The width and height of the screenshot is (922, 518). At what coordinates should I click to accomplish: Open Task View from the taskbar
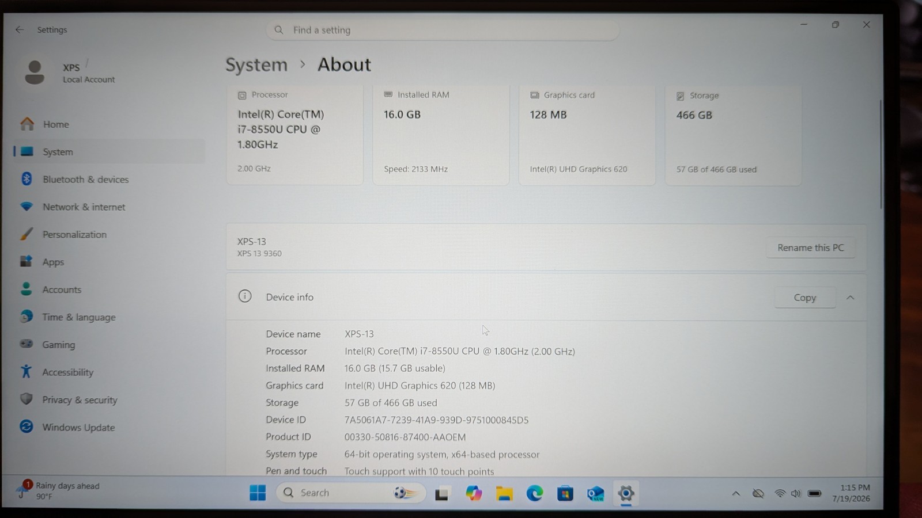coord(442,493)
